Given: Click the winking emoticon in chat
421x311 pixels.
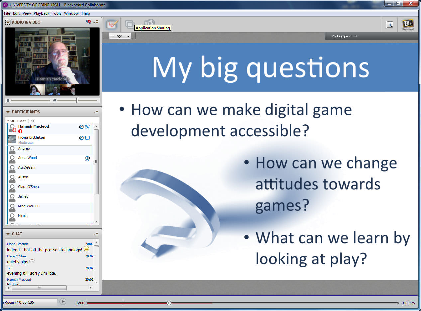Looking at the screenshot, I should click(x=86, y=249).
